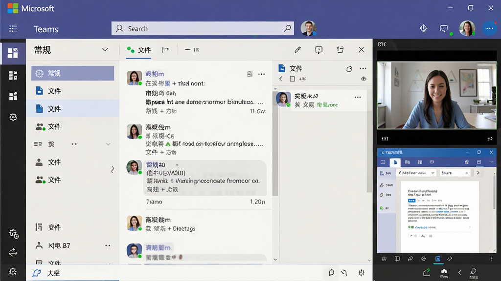
Task: Open the narrow style dropdown with the up caret
Action: click(x=455, y=173)
